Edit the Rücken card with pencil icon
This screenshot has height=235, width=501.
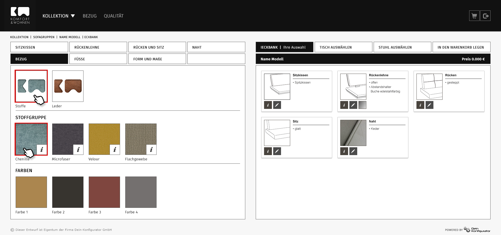tap(429, 105)
